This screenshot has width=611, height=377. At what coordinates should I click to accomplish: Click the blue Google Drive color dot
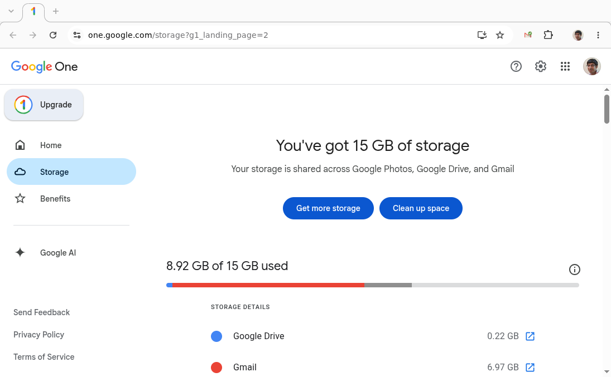point(217,336)
